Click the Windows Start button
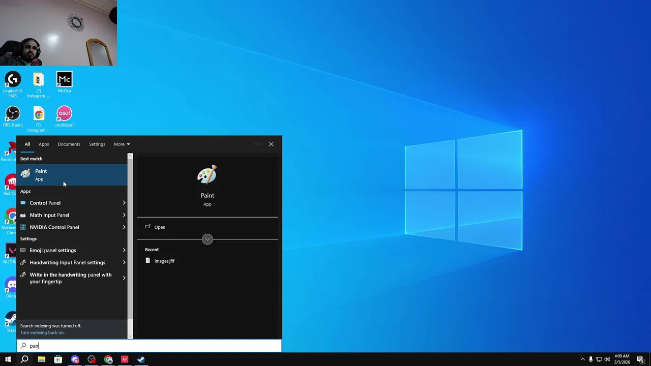Image resolution: width=651 pixels, height=366 pixels. tap(8, 359)
